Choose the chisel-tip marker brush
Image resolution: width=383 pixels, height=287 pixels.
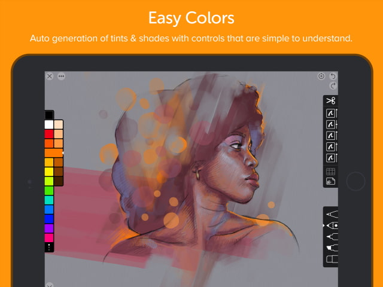[332, 248]
